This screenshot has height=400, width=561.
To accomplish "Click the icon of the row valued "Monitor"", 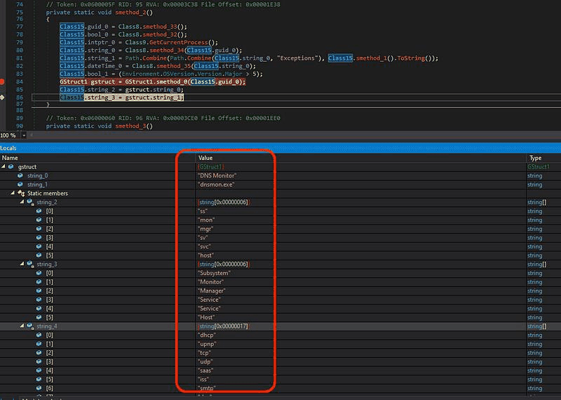I will [x=39, y=282].
